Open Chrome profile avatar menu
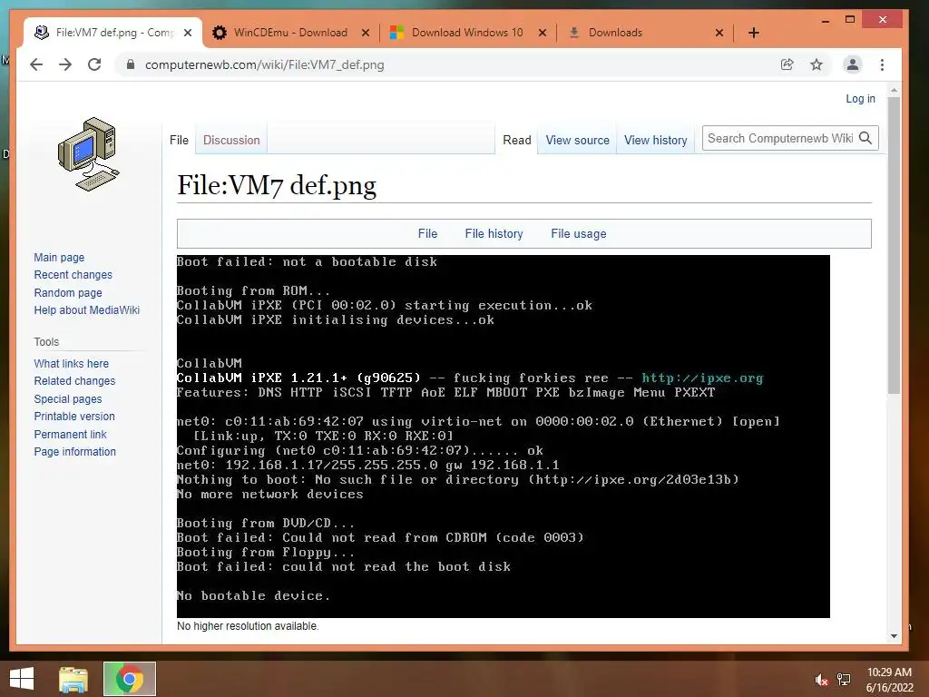The image size is (929, 697). point(853,64)
